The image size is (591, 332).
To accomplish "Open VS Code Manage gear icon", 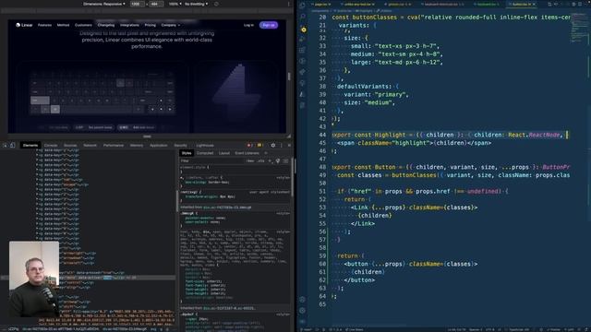I will pyautogui.click(x=303, y=311).
